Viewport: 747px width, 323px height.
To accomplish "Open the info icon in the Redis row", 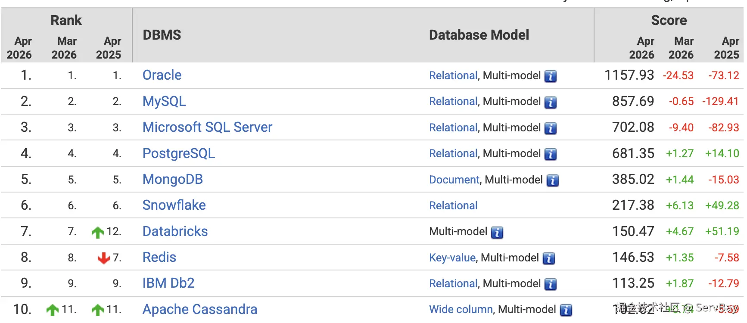I will pos(549,258).
